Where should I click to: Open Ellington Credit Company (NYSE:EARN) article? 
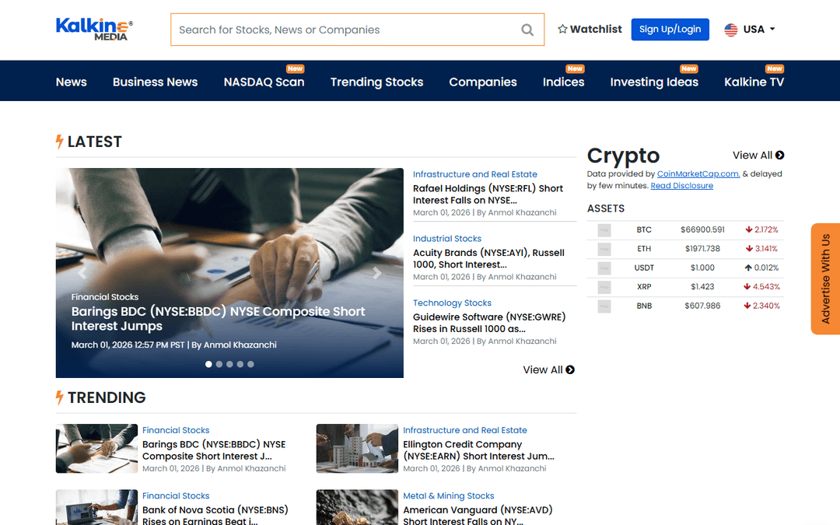tap(478, 450)
